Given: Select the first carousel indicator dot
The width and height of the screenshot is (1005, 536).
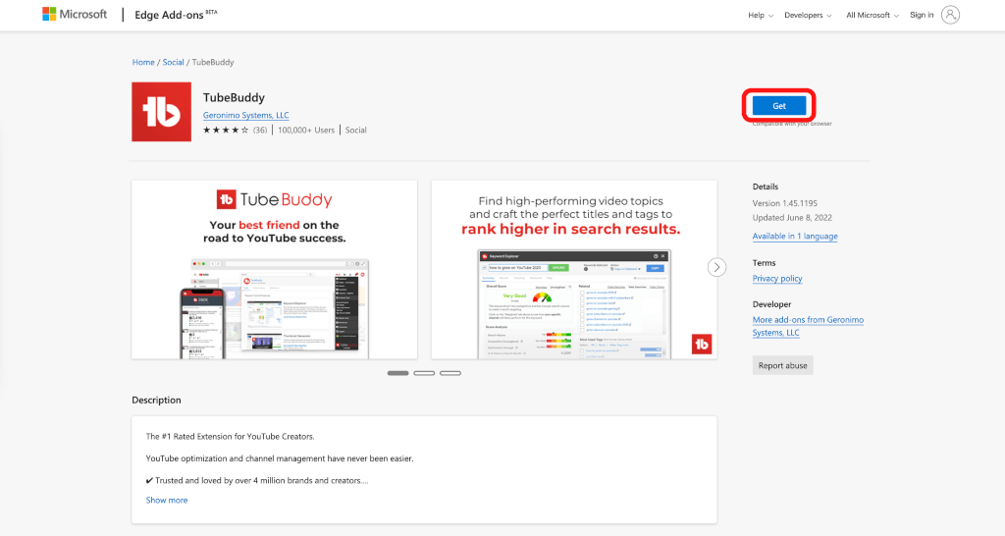Looking at the screenshot, I should tap(398, 373).
